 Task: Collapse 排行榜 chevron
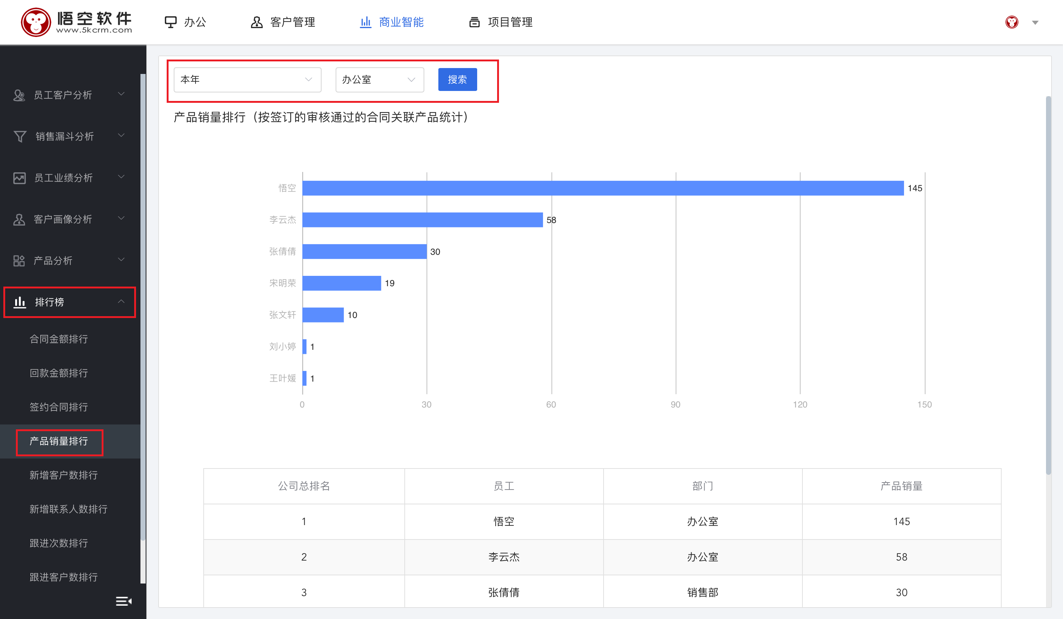(121, 301)
